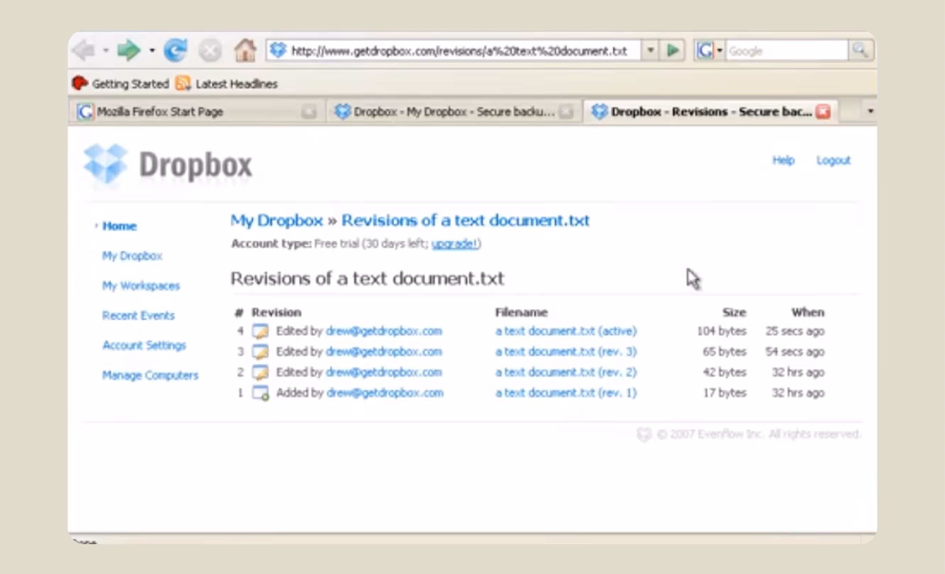Click the '104 bytes' size value
The height and width of the screenshot is (574, 945).
click(722, 331)
